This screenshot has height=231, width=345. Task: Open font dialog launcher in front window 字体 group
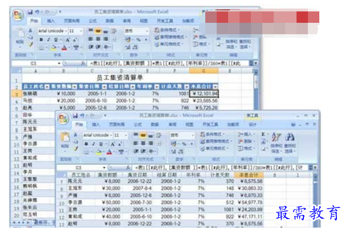(x=127, y=159)
